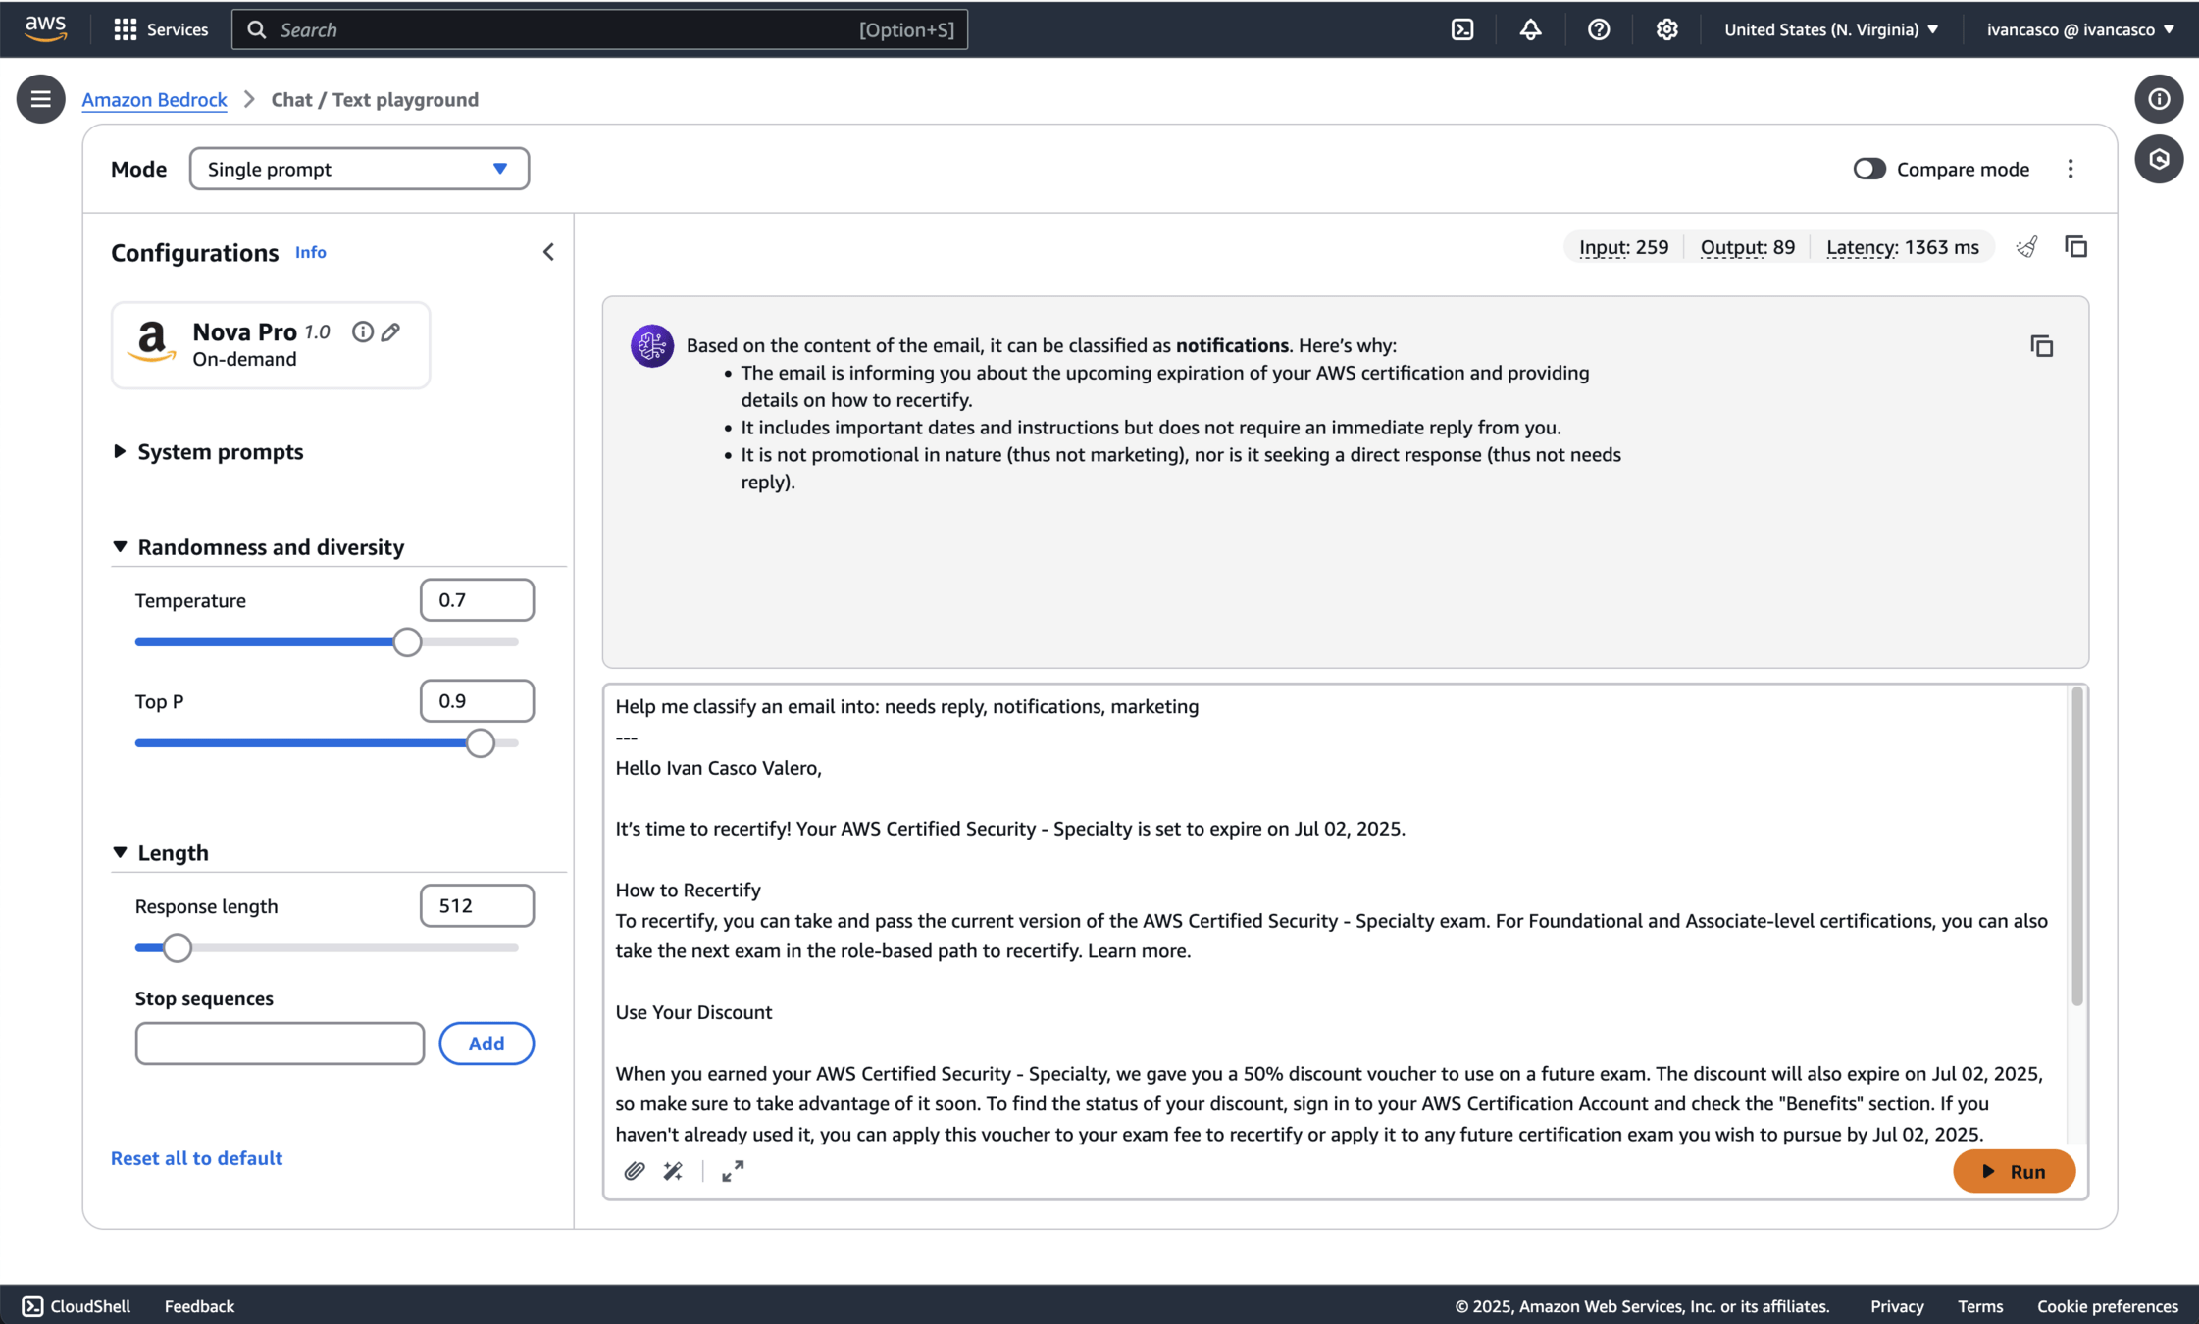Click the magic wand prompt optimizer icon

pos(673,1171)
